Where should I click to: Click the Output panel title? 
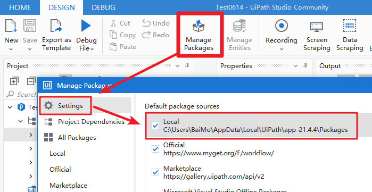(330, 65)
